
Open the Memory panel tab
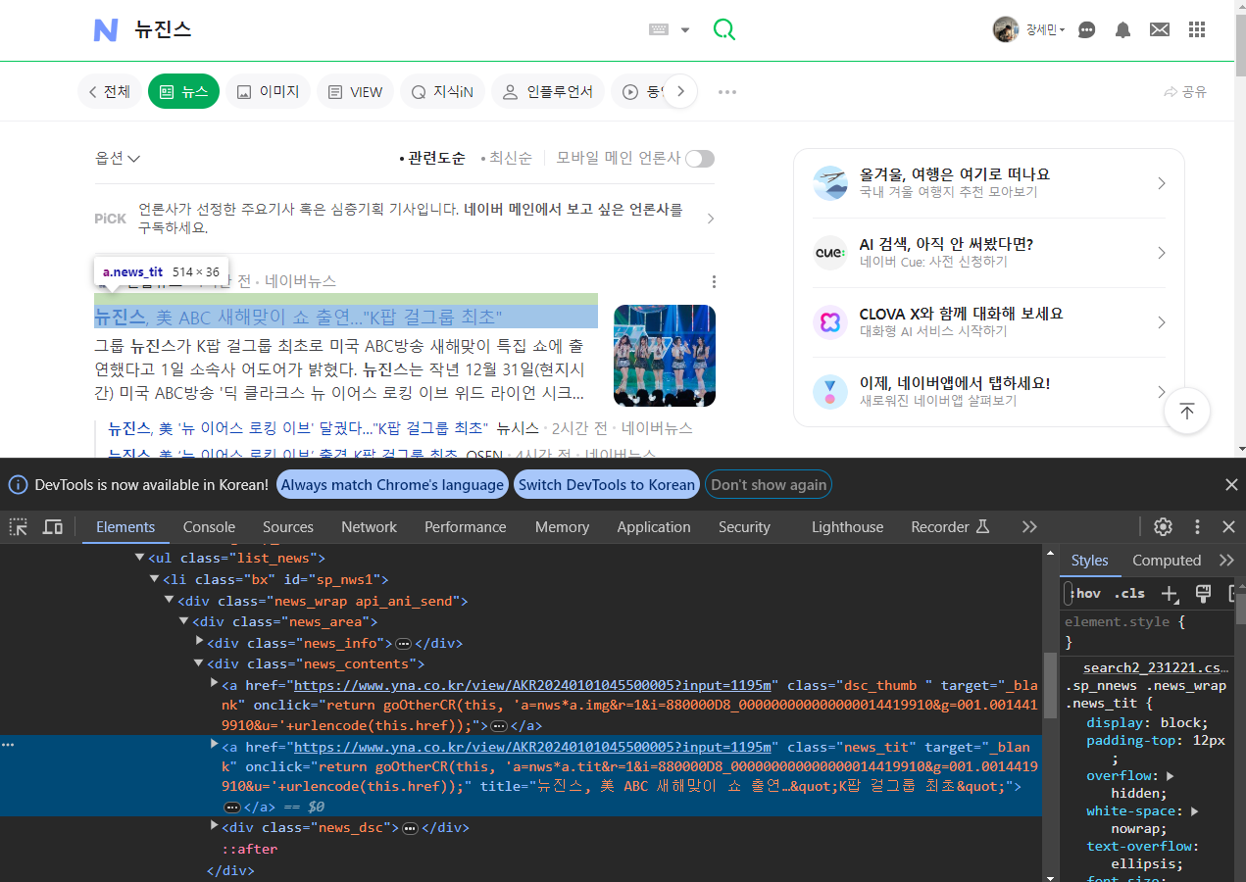coord(562,527)
